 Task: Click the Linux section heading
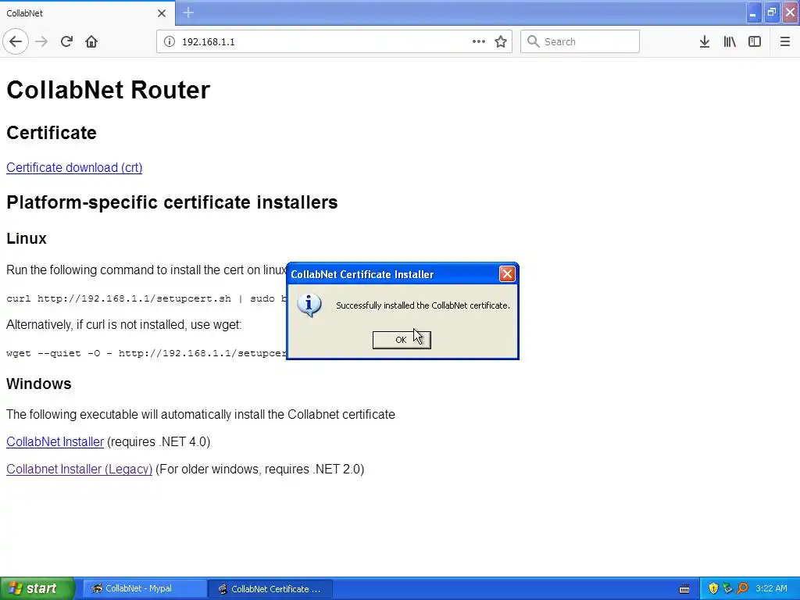coord(27,238)
